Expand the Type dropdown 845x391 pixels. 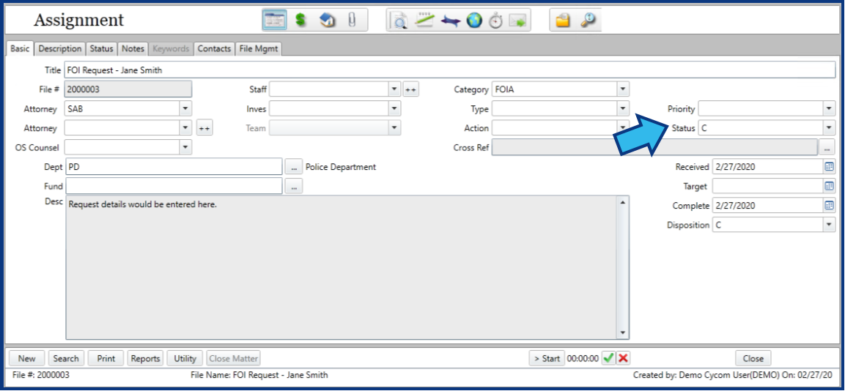pyautogui.click(x=623, y=109)
